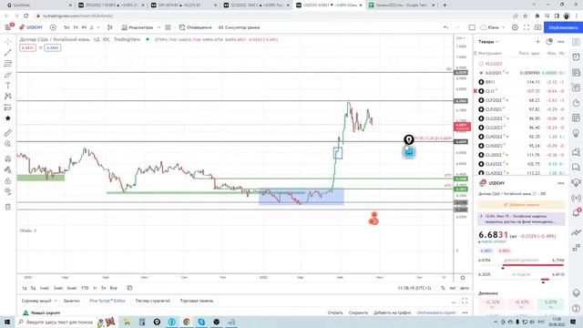This screenshot has height=328, width=583.
Task: Select the YTD date range button
Action: (x=85, y=288)
